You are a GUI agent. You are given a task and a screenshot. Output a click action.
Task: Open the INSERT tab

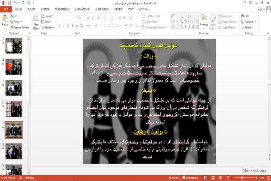31,10
